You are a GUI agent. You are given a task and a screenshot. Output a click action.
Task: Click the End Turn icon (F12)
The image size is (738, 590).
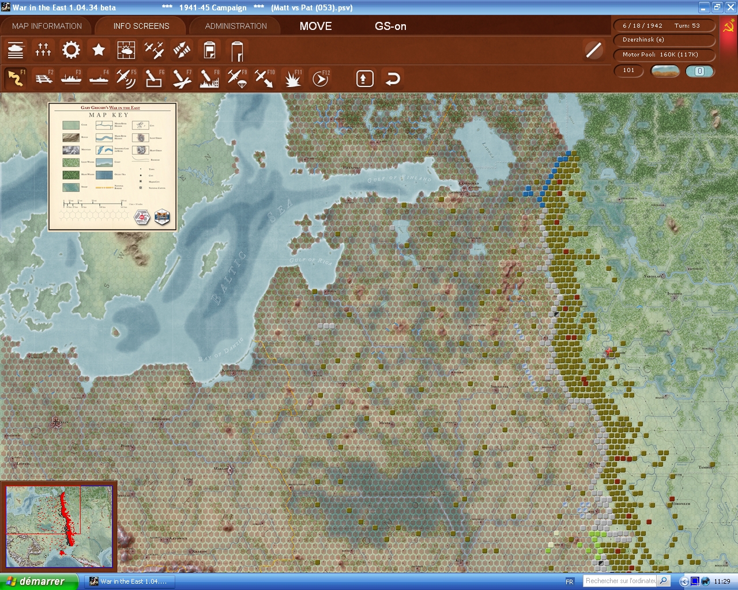point(320,78)
